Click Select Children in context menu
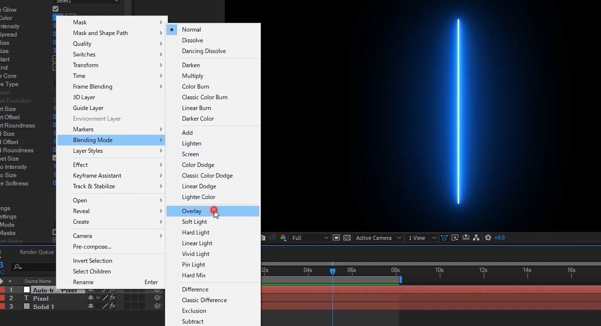Image resolution: width=601 pixels, height=326 pixels. [x=111, y=271]
